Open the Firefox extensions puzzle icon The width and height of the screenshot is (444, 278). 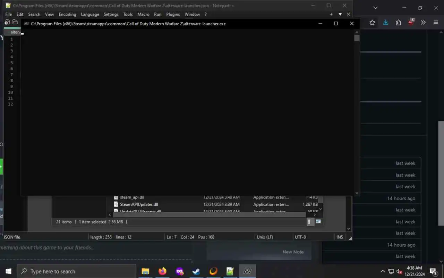tap(399, 22)
